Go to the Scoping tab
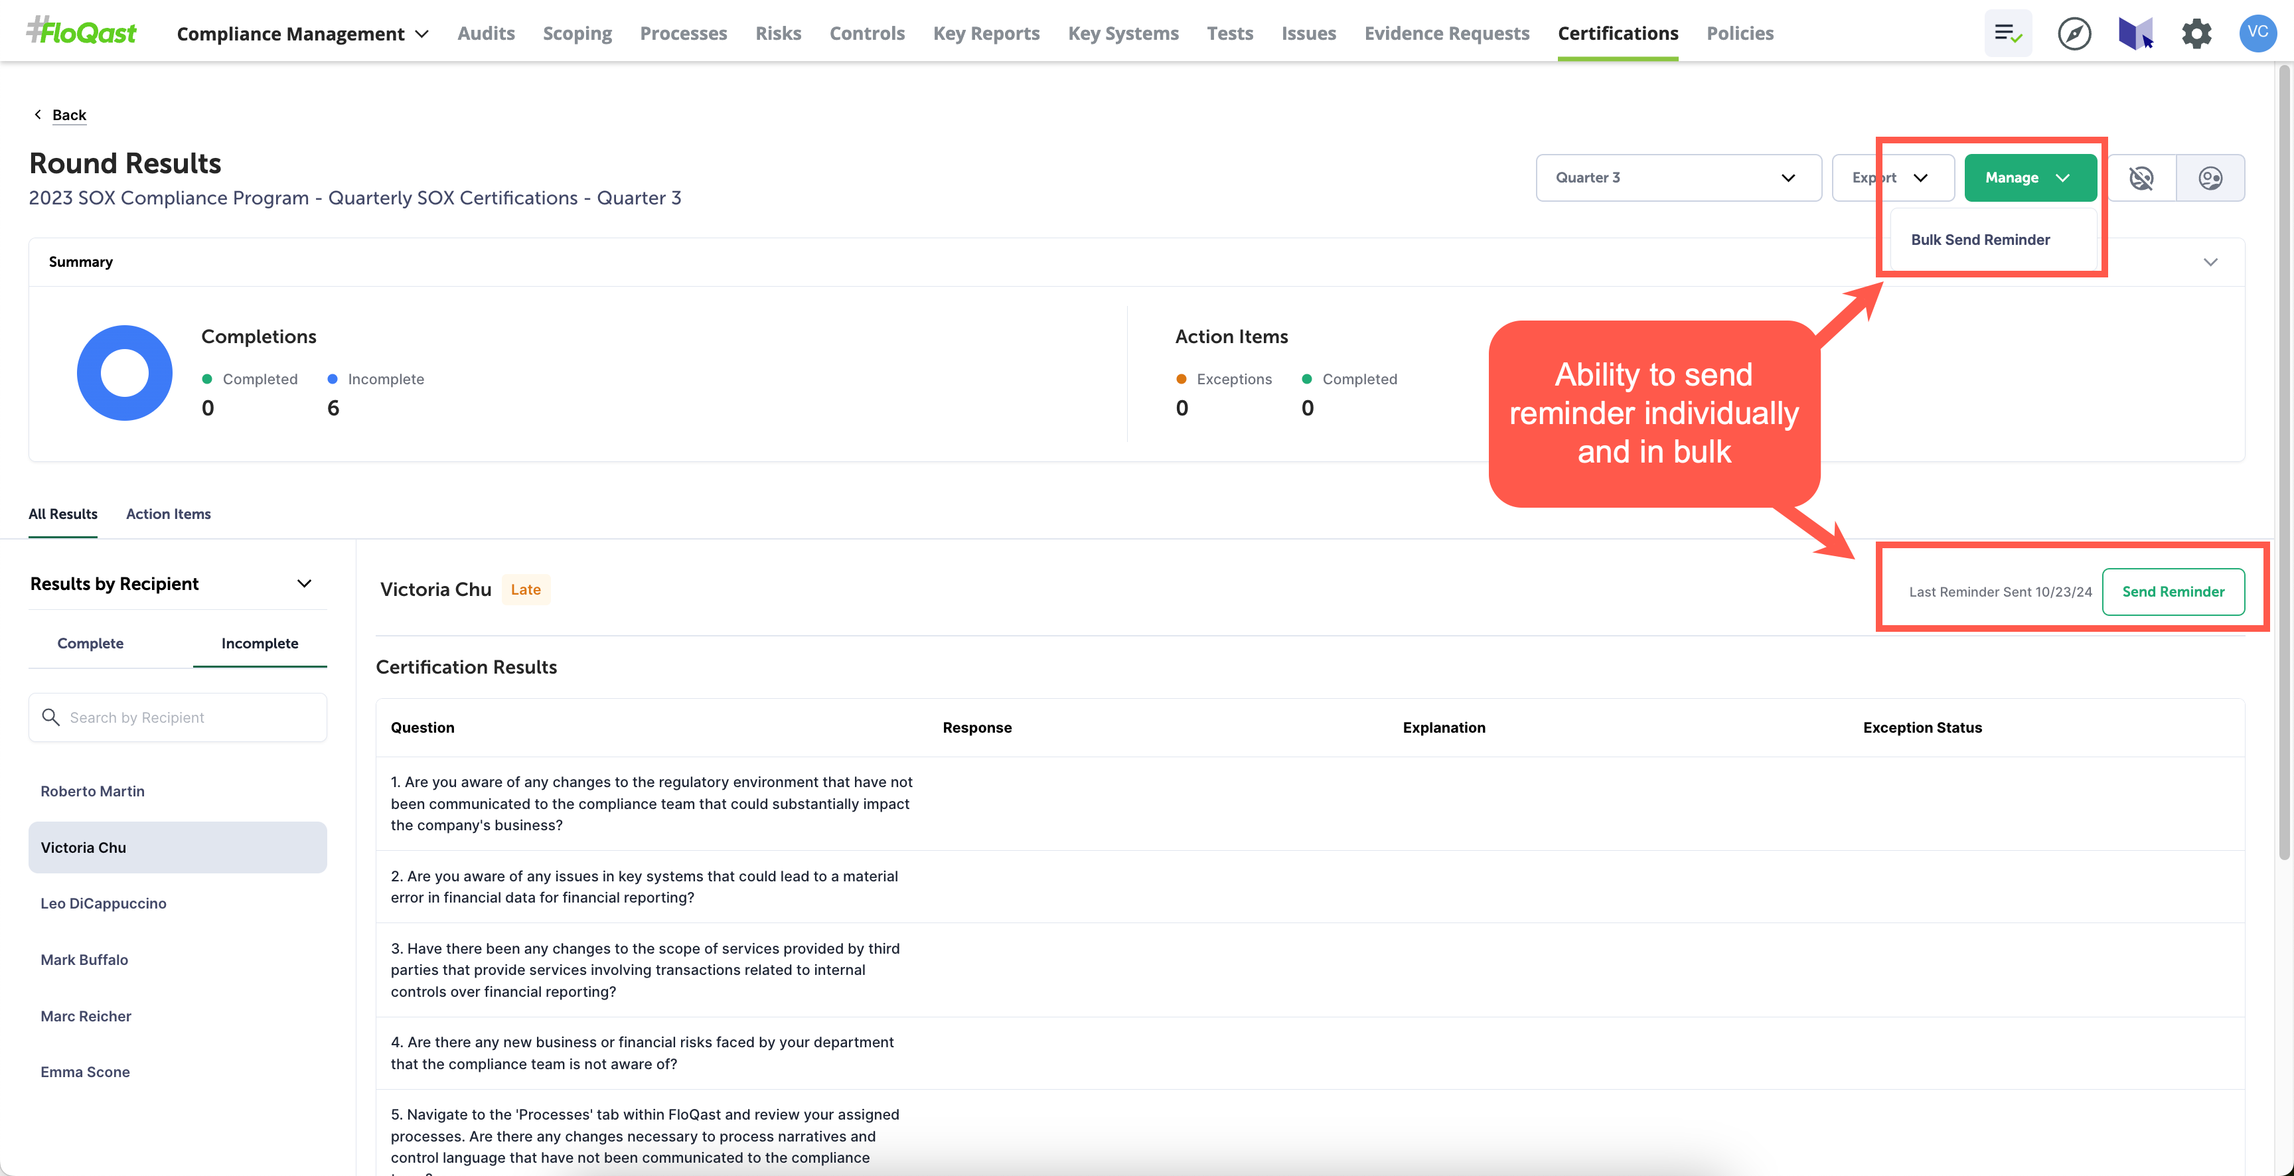2294x1176 pixels. [577, 33]
